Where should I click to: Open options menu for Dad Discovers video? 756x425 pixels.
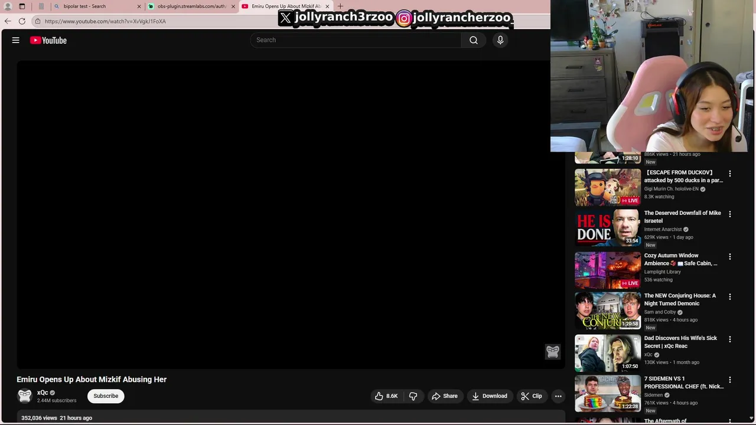(x=729, y=339)
